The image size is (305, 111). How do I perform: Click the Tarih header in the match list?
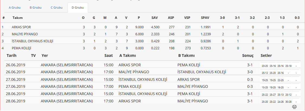tap(11, 56)
